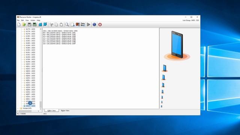Screen dimensions: 240x135
Task: Click the blue Info toolbar icon
Action: coord(94,24)
